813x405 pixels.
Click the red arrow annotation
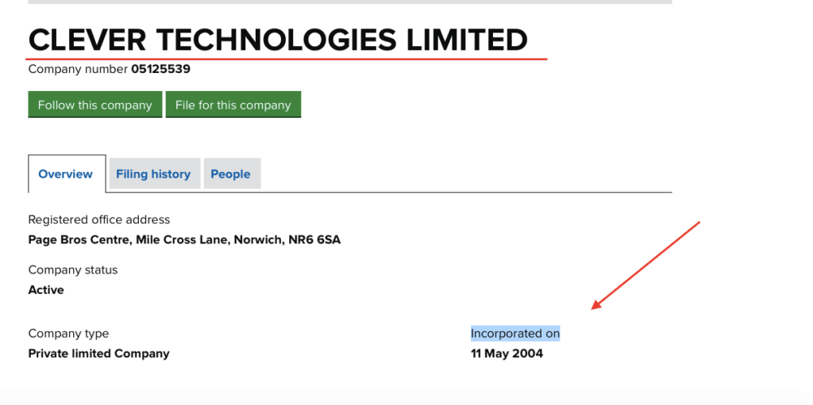click(645, 266)
